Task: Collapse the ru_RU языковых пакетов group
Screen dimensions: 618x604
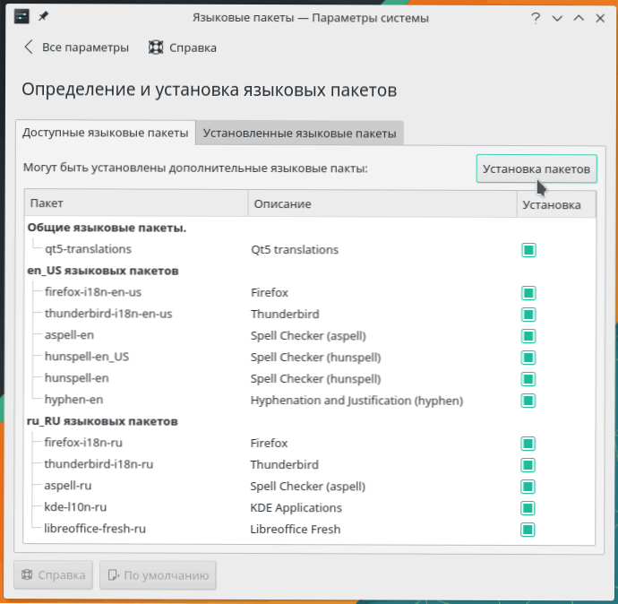Action: coord(103,421)
